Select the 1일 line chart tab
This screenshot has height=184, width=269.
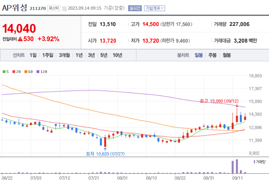(33, 55)
